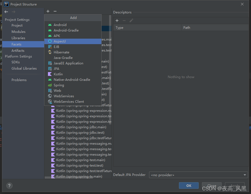Click the AspectJ circle icon

click(x=50, y=41)
